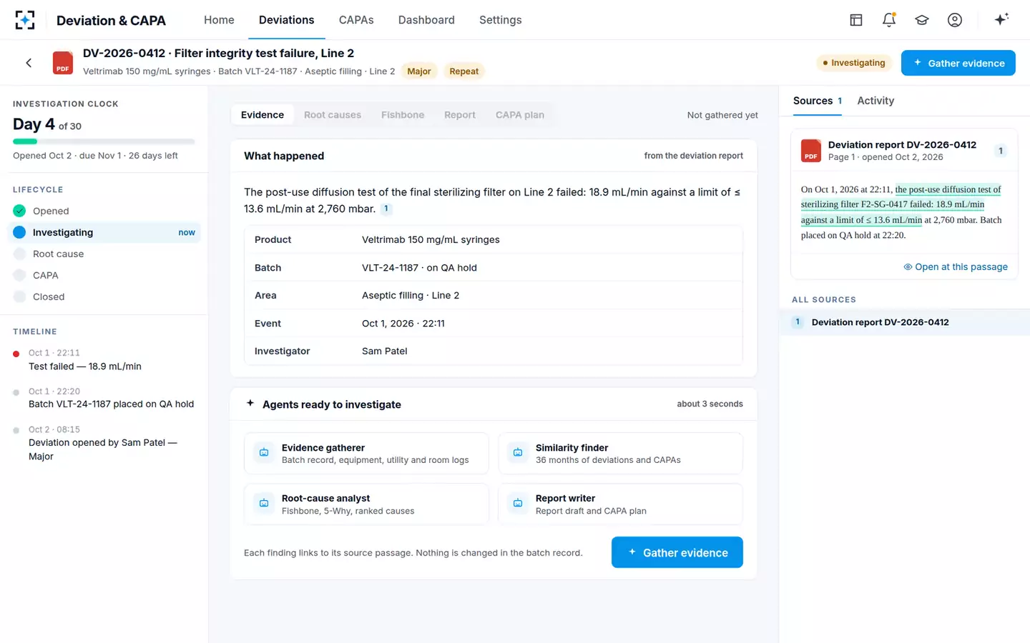
Task: Open the Settings tab
Action: coord(501,20)
